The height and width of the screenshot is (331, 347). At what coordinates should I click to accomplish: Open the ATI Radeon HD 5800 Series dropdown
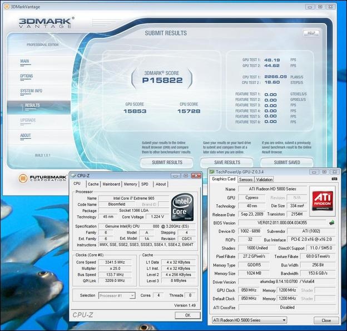[249, 320]
